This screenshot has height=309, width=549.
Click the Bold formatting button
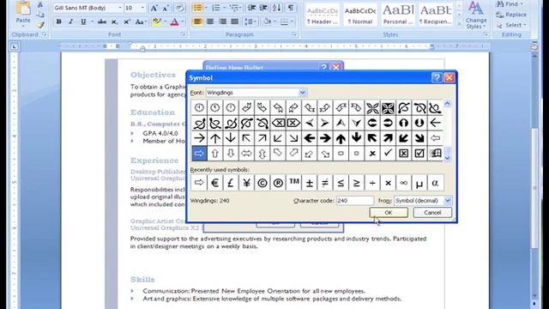pyautogui.click(x=59, y=21)
